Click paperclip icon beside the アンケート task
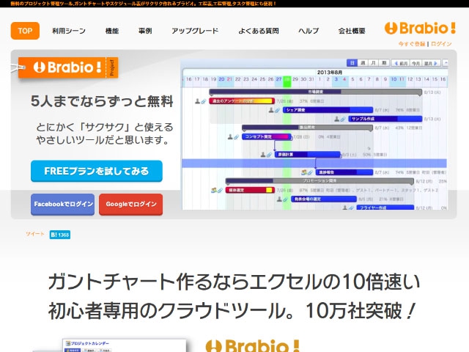 pos(204,101)
